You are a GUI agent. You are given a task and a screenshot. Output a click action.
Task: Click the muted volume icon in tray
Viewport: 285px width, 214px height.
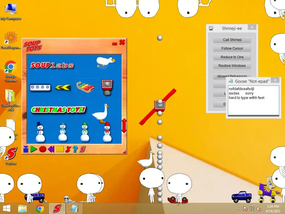tap(259, 209)
